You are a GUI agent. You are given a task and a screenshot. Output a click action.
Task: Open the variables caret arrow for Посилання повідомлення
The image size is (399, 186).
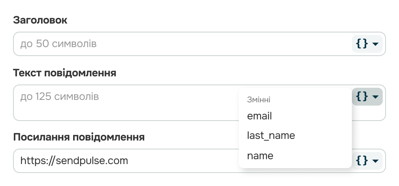click(375, 161)
